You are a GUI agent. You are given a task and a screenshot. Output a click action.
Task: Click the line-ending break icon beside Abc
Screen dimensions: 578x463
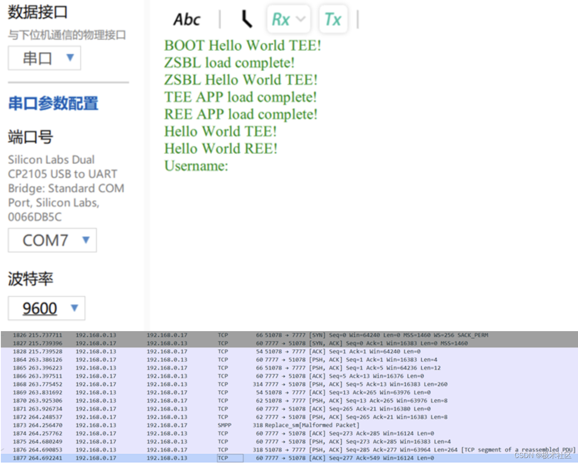coord(247,19)
